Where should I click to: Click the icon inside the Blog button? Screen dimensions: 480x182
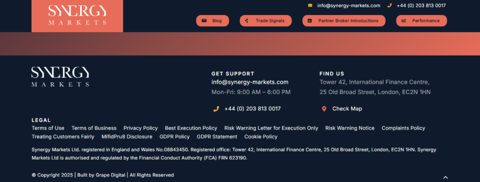point(204,21)
